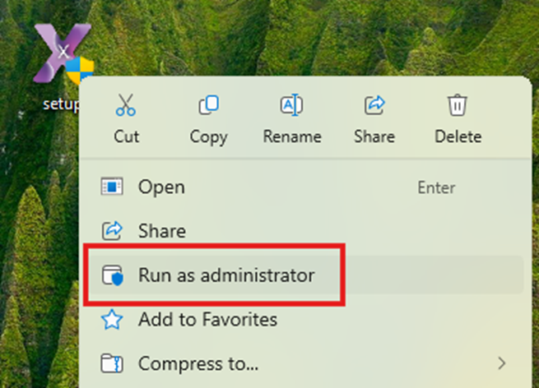Click the Delete text label
This screenshot has width=539, height=388.
[x=458, y=136]
